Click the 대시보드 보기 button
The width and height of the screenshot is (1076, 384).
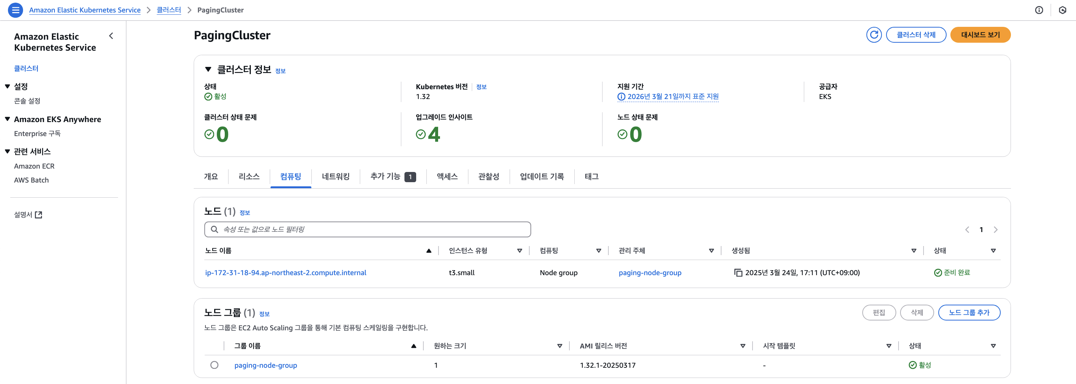pos(980,35)
